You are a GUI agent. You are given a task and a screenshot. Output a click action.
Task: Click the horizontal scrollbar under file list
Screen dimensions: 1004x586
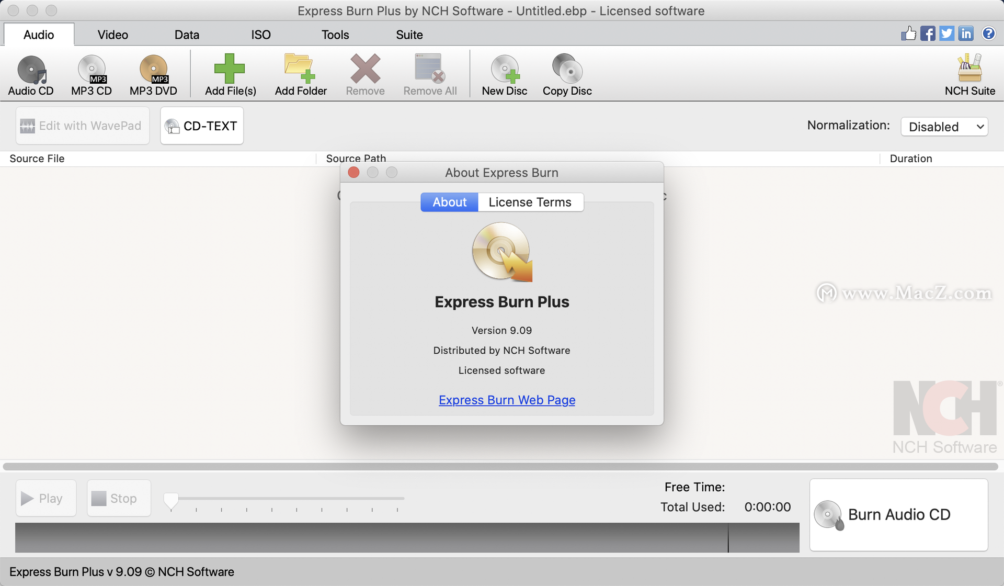500,466
